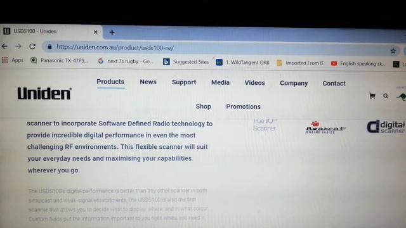
Task: Click the text "wherever you go."
Action: 54,170
